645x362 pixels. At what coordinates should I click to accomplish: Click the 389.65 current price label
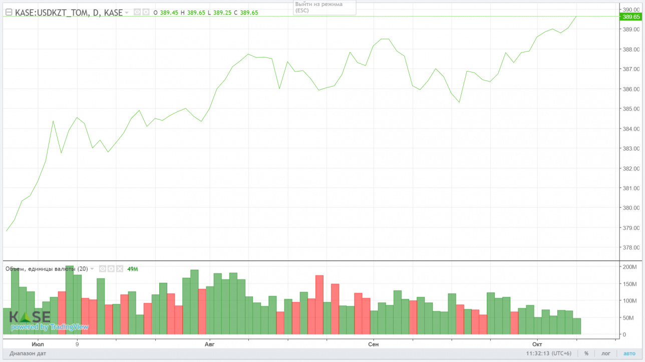click(631, 16)
